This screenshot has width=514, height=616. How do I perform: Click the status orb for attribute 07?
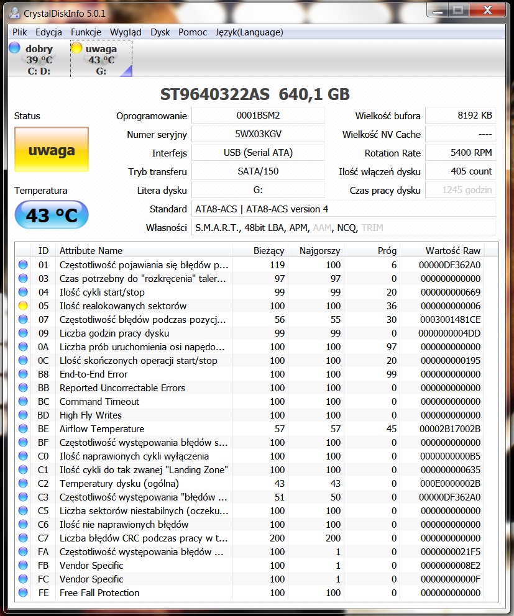point(23,319)
